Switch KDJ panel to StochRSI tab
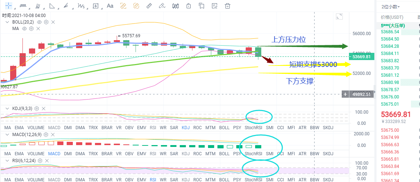 point(253,127)
